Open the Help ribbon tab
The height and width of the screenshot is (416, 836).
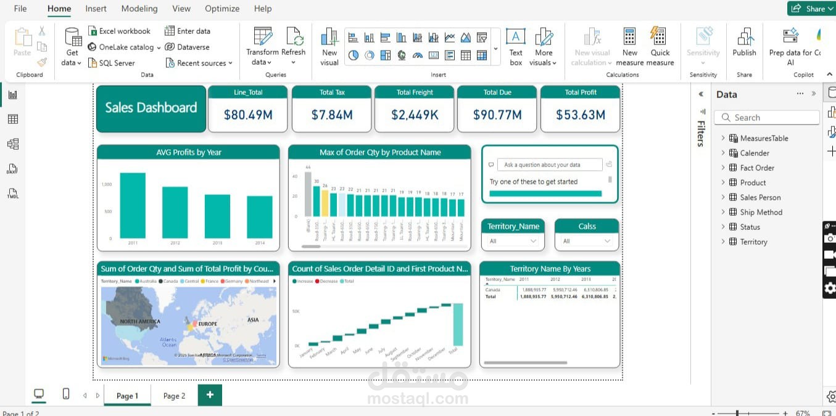263,9
